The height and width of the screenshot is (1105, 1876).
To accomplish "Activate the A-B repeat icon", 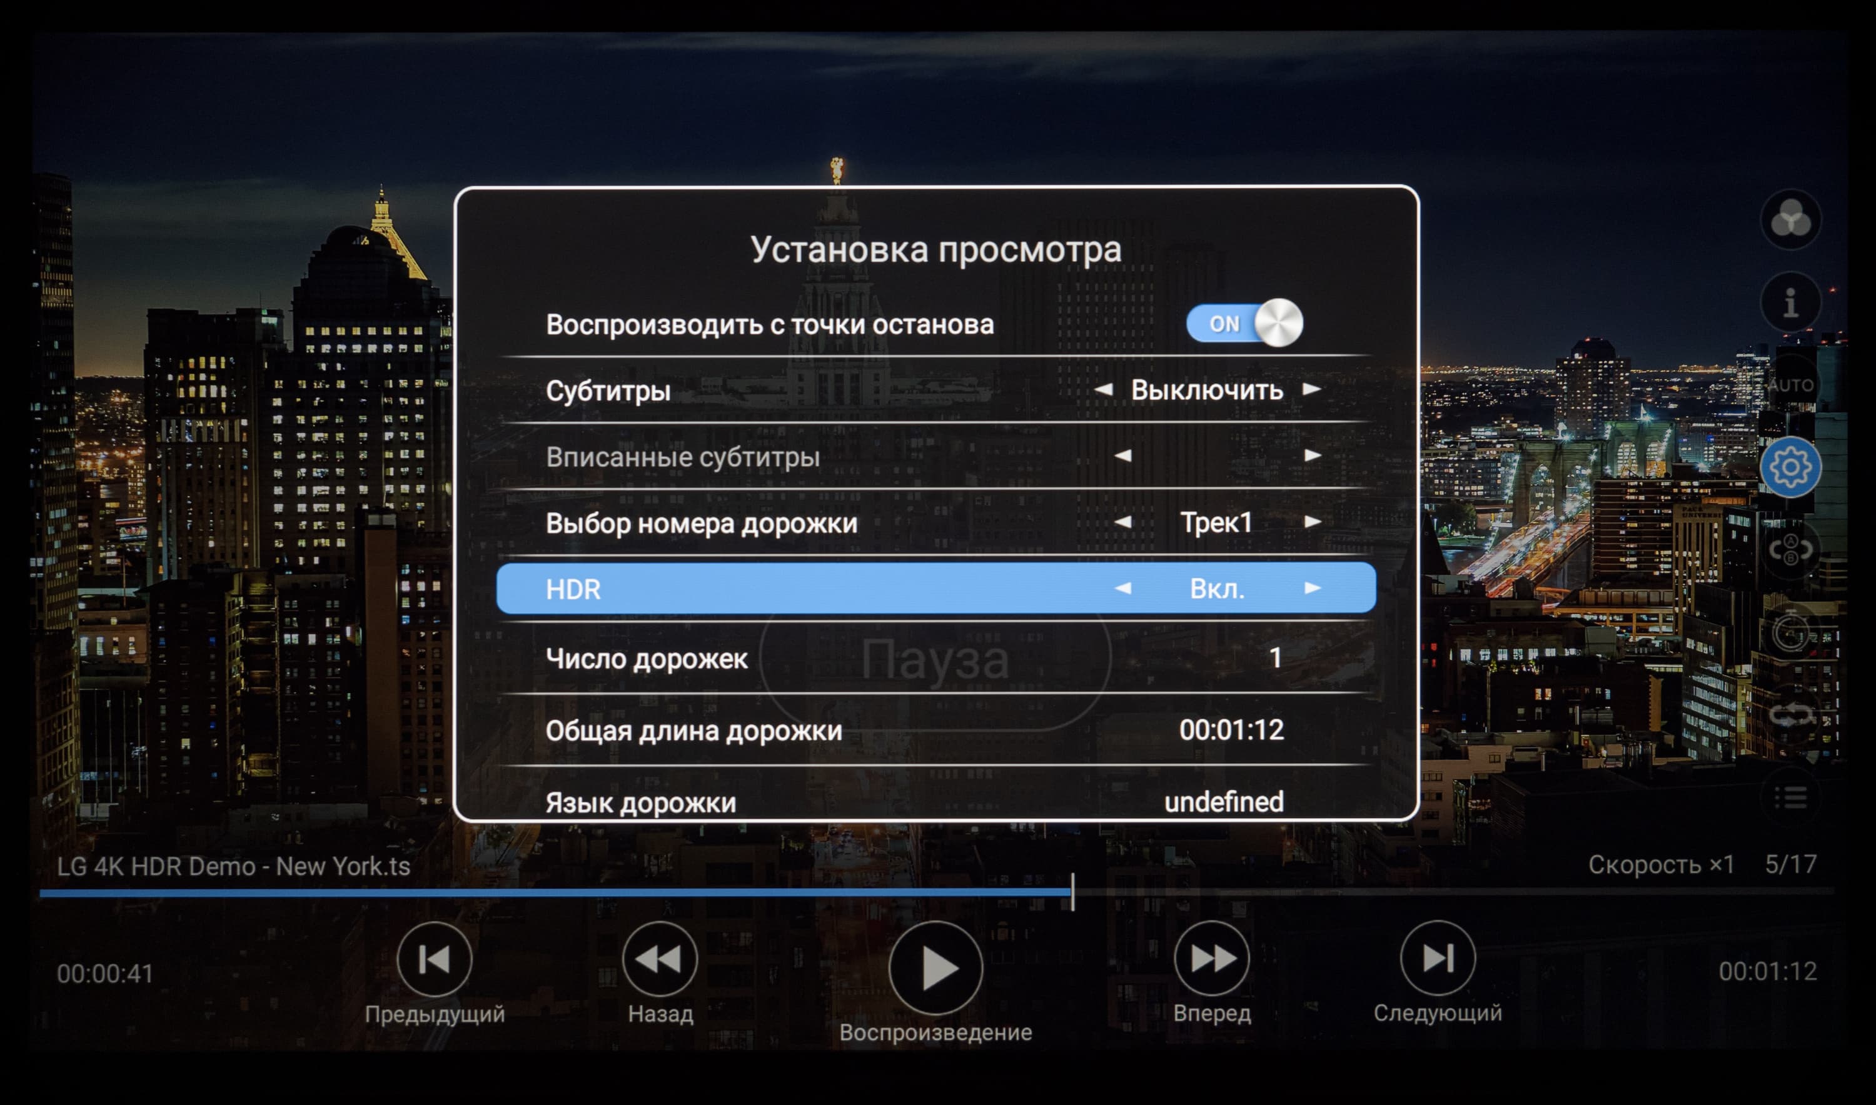I will pyautogui.click(x=1790, y=550).
